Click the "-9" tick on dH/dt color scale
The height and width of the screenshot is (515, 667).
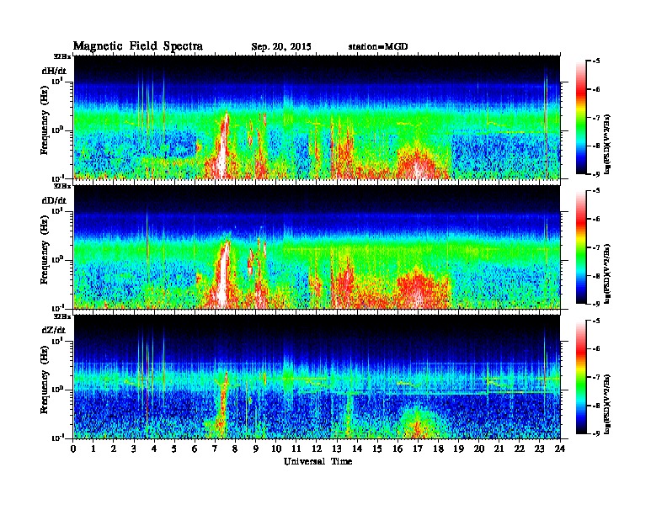[x=596, y=174]
